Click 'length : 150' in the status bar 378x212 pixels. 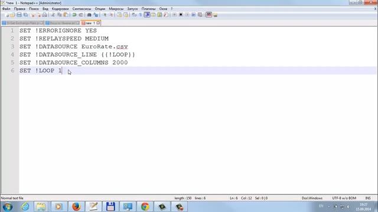click(183, 198)
